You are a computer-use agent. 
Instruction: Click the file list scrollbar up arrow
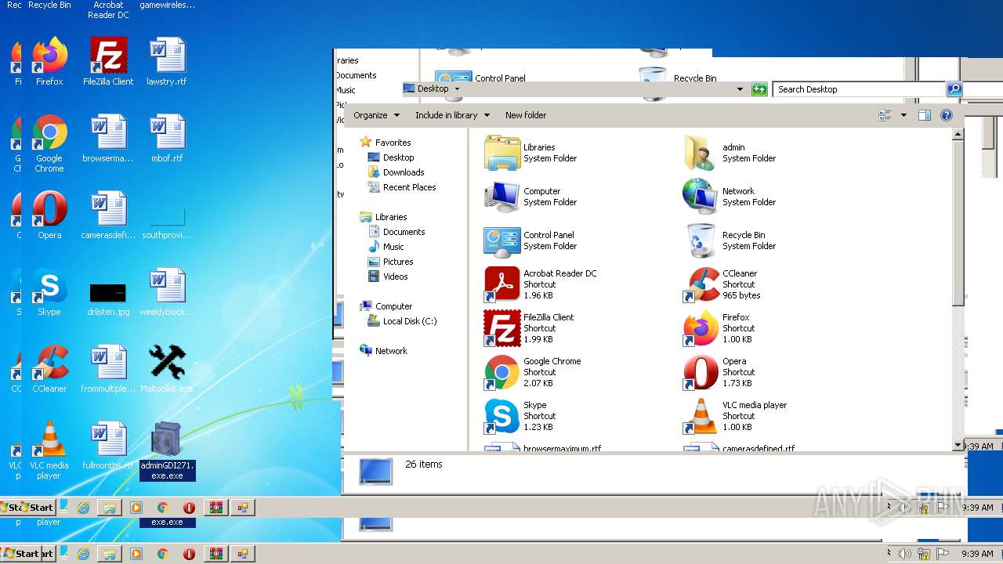tap(958, 134)
